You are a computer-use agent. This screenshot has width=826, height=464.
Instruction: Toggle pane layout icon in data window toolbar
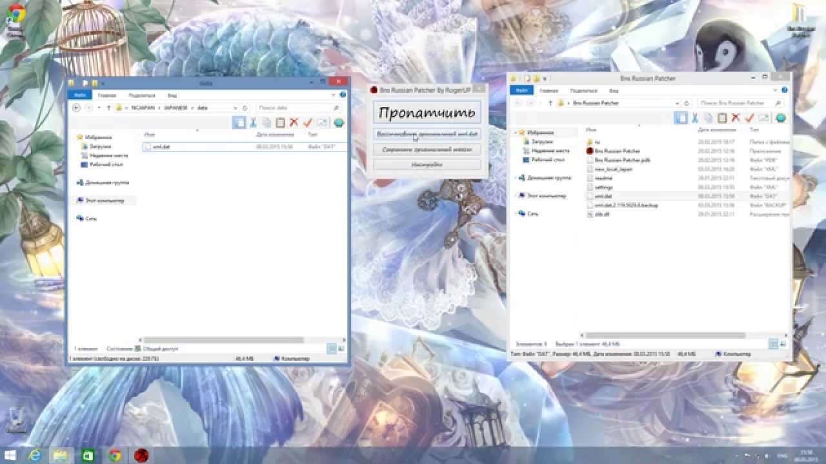pos(239,122)
